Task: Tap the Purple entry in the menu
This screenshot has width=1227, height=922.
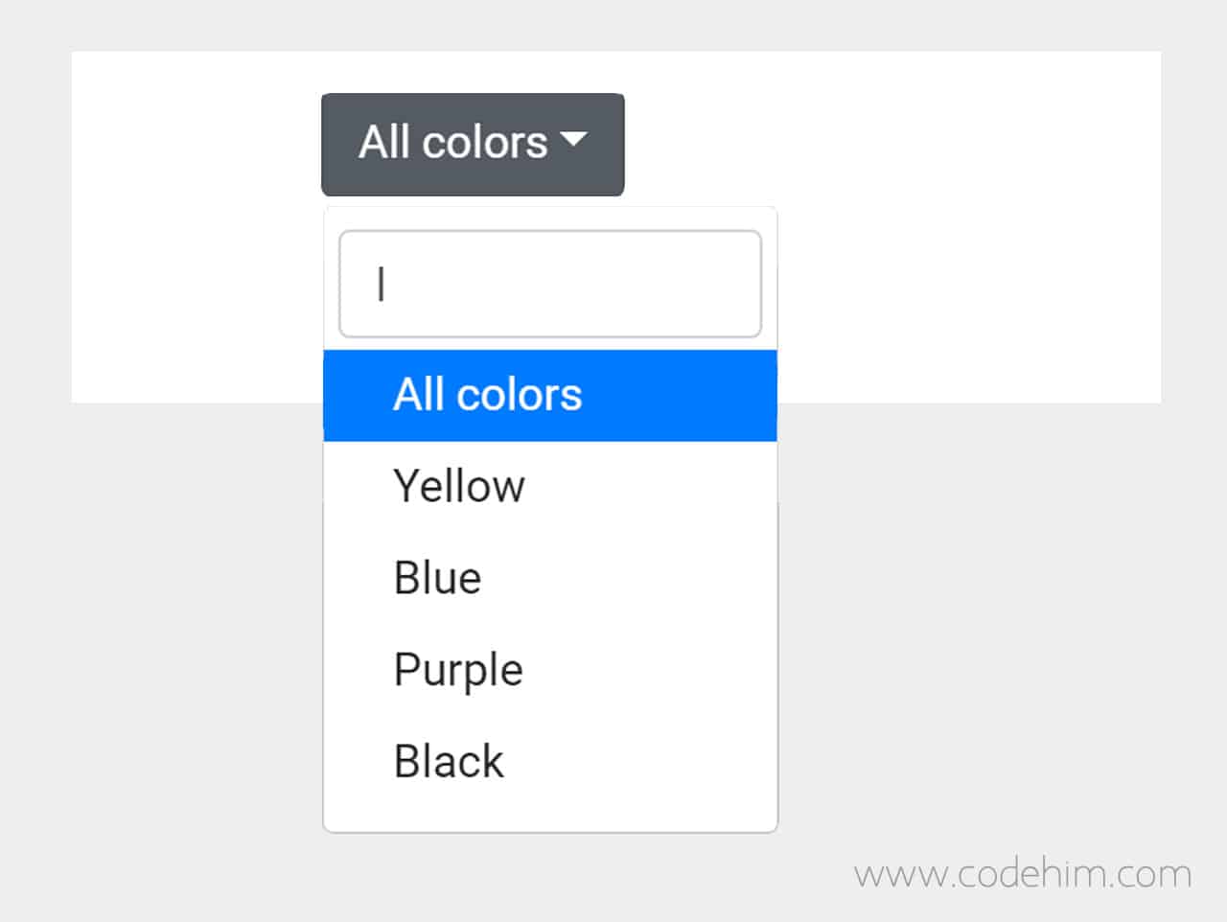Action: tap(457, 670)
